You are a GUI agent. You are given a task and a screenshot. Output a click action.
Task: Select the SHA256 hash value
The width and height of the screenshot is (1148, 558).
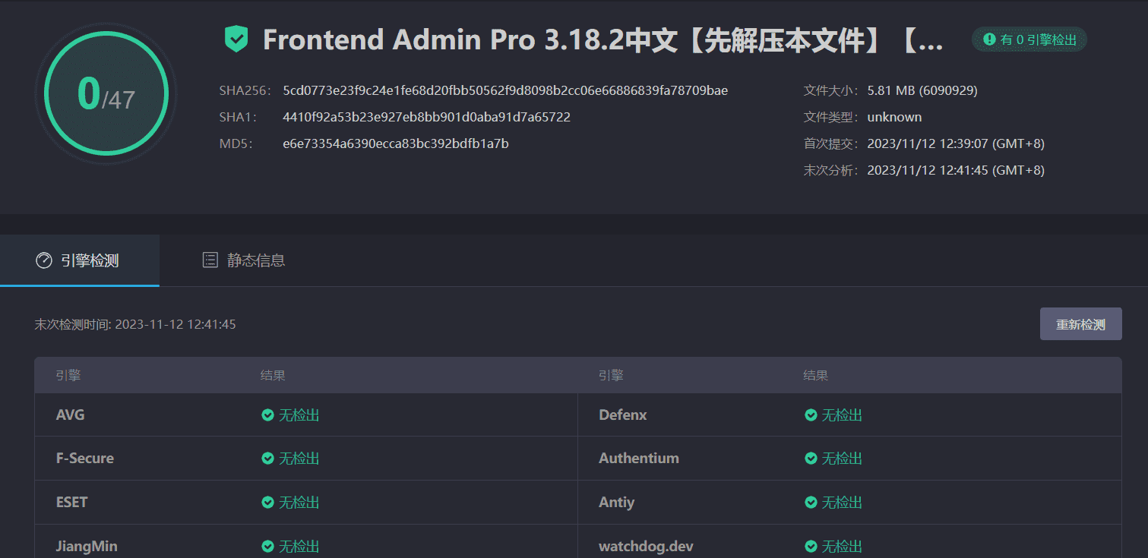click(x=505, y=91)
